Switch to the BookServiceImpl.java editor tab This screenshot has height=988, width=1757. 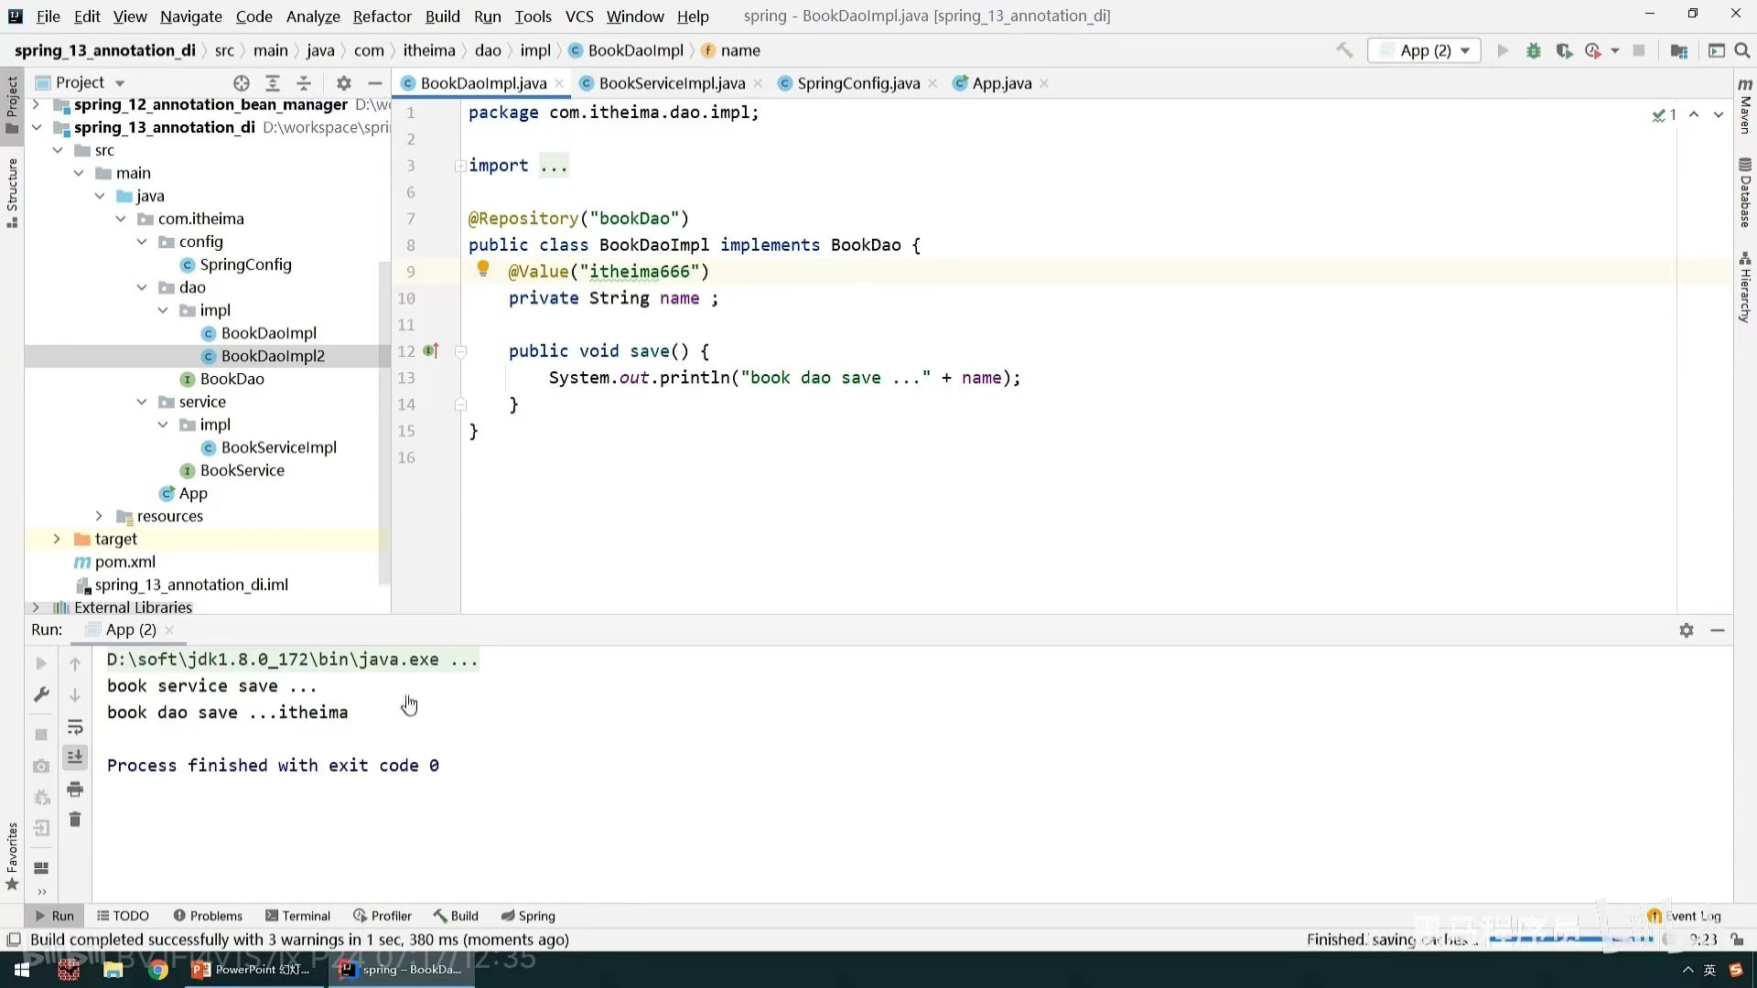click(671, 83)
